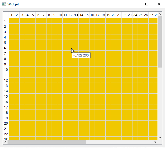Select column header 8
The height and width of the screenshot is (148, 165).
[49, 15]
